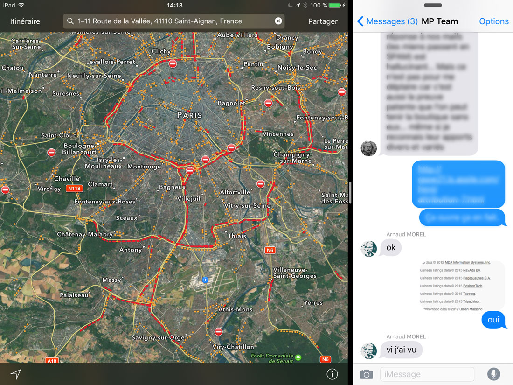Tap the slide-over grabber atop Messages

click(433, 5)
